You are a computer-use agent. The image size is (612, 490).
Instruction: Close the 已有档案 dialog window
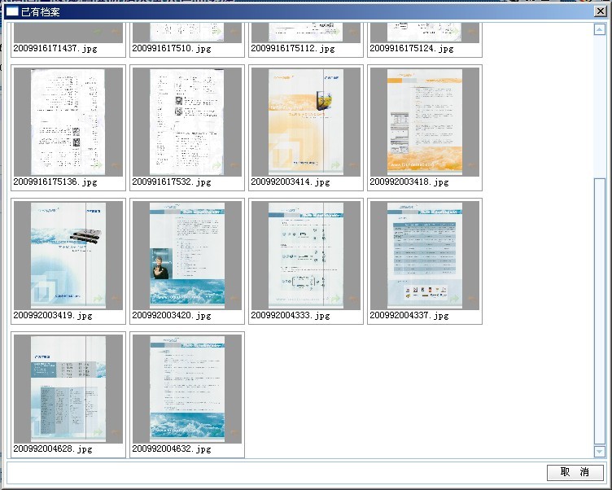point(601,11)
